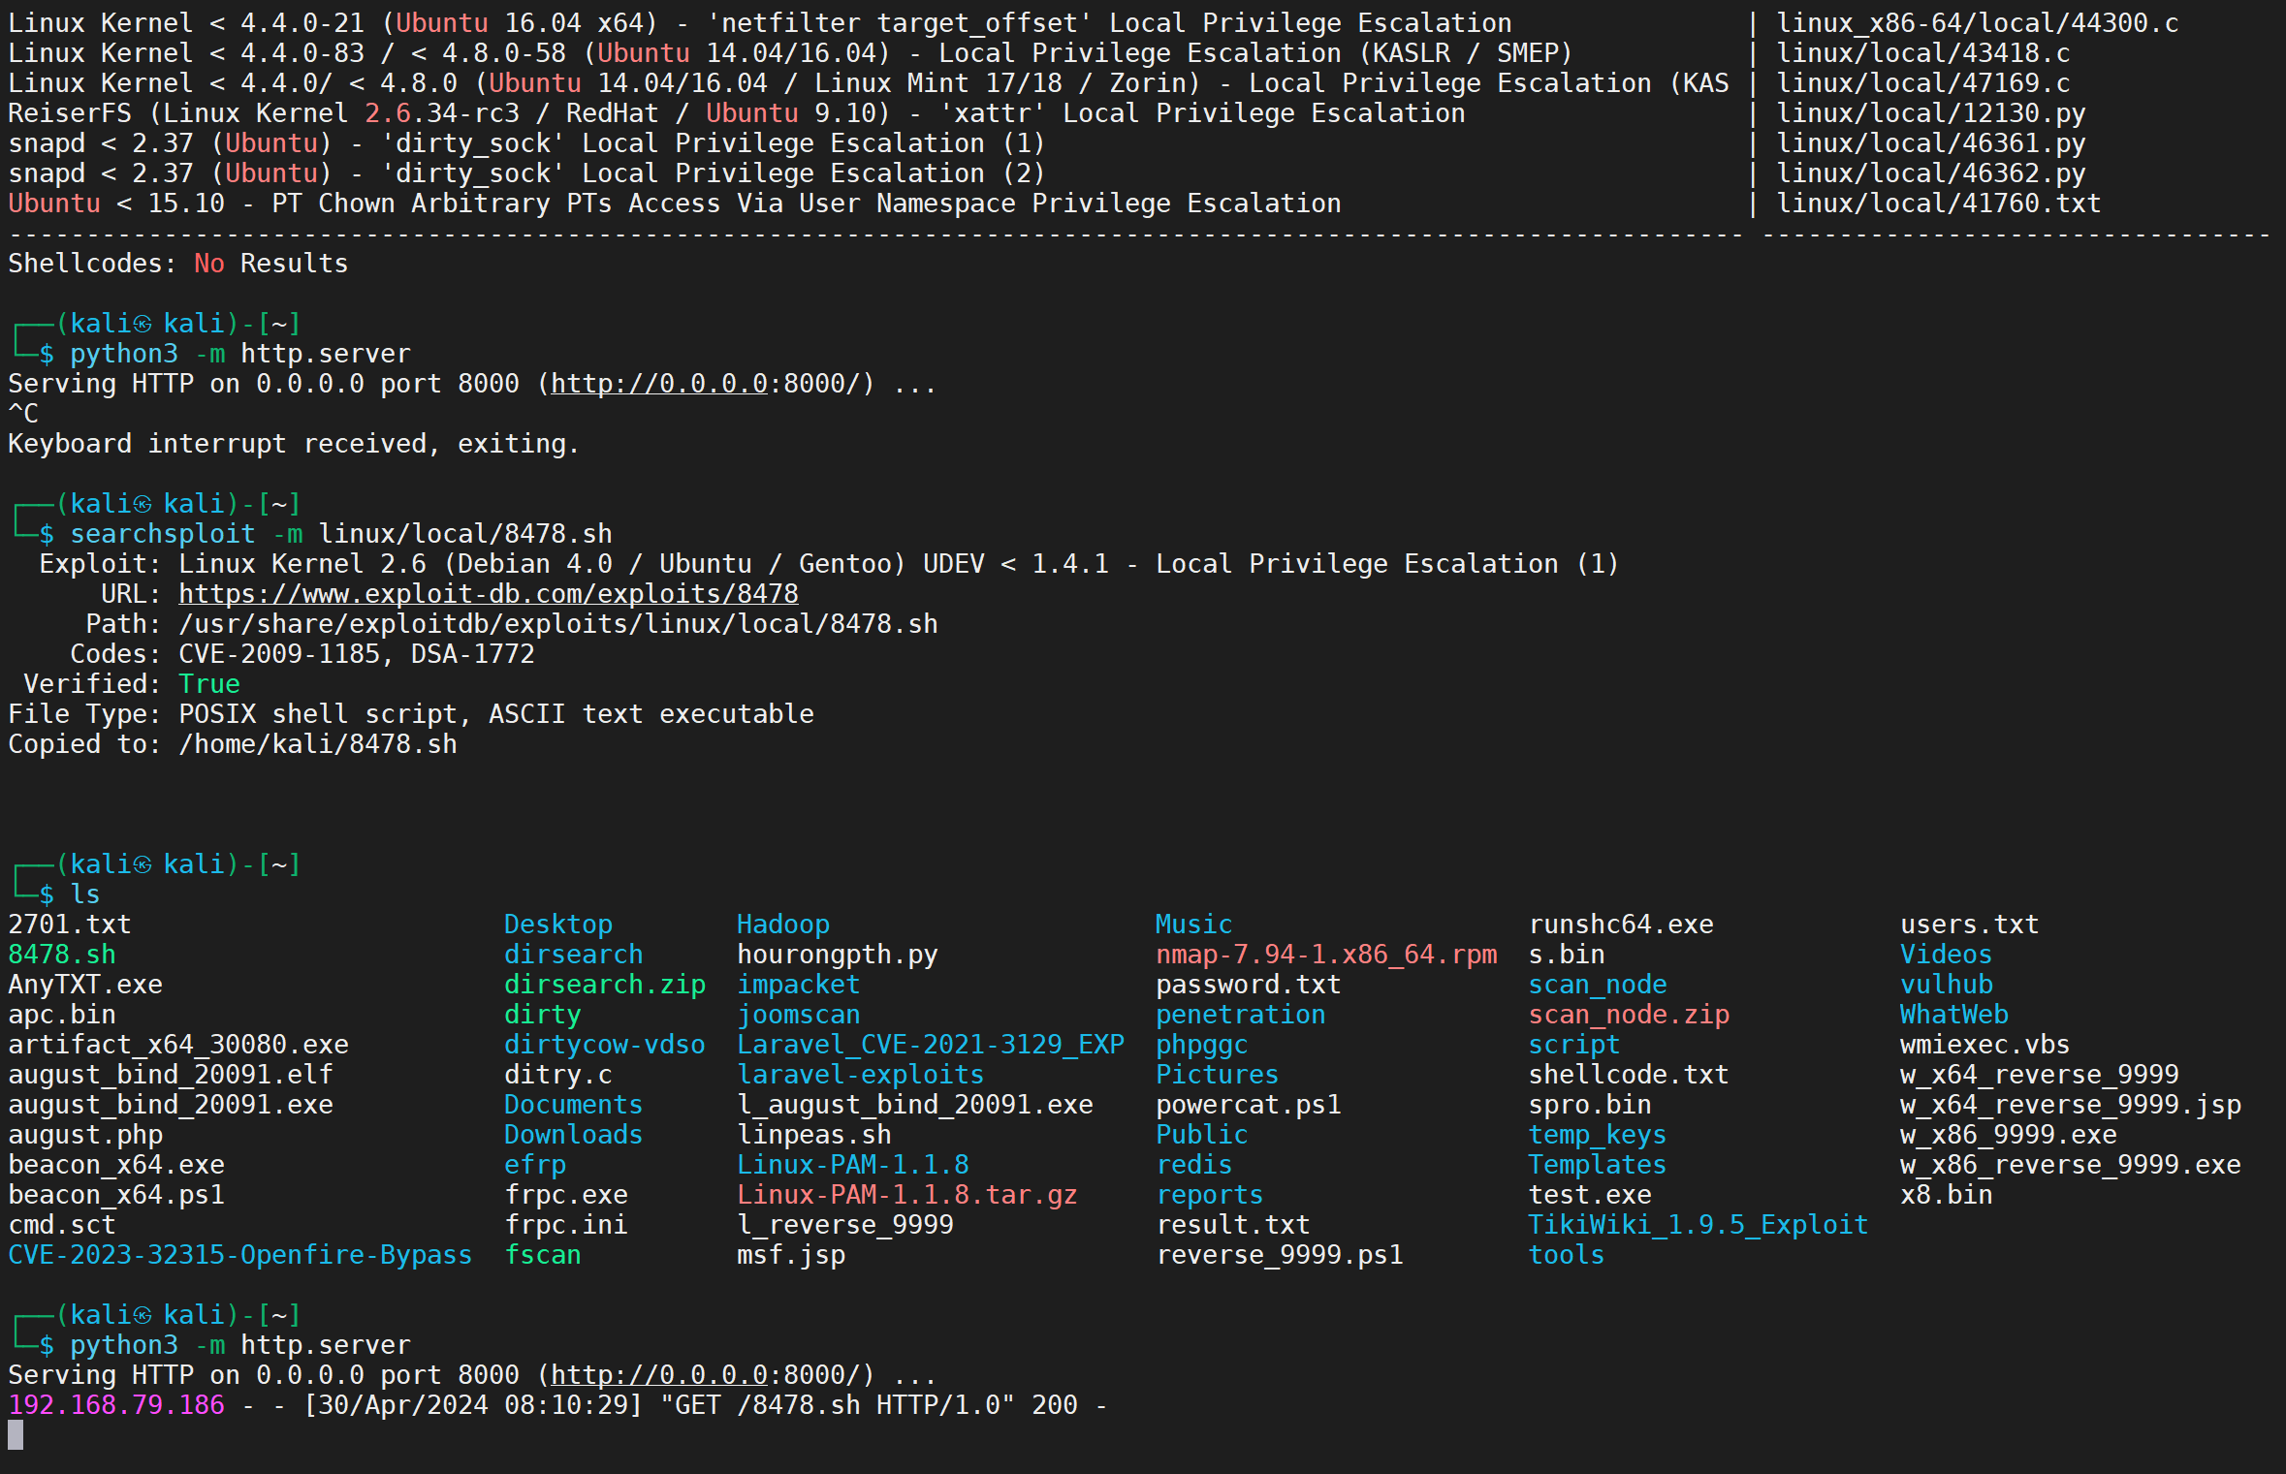This screenshot has height=1474, width=2286.
Task: Click the http://0.0.0.0 link under first python3 command
Action: pos(659,384)
